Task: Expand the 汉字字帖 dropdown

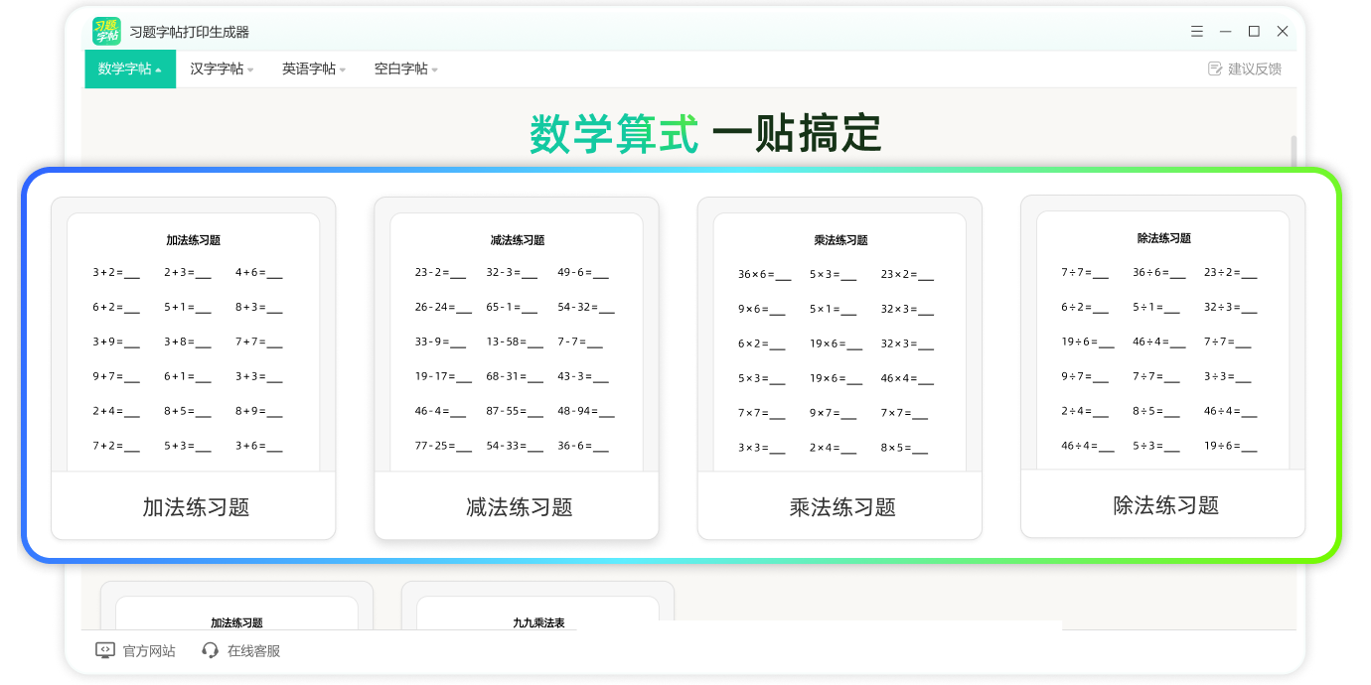Action: tap(251, 69)
